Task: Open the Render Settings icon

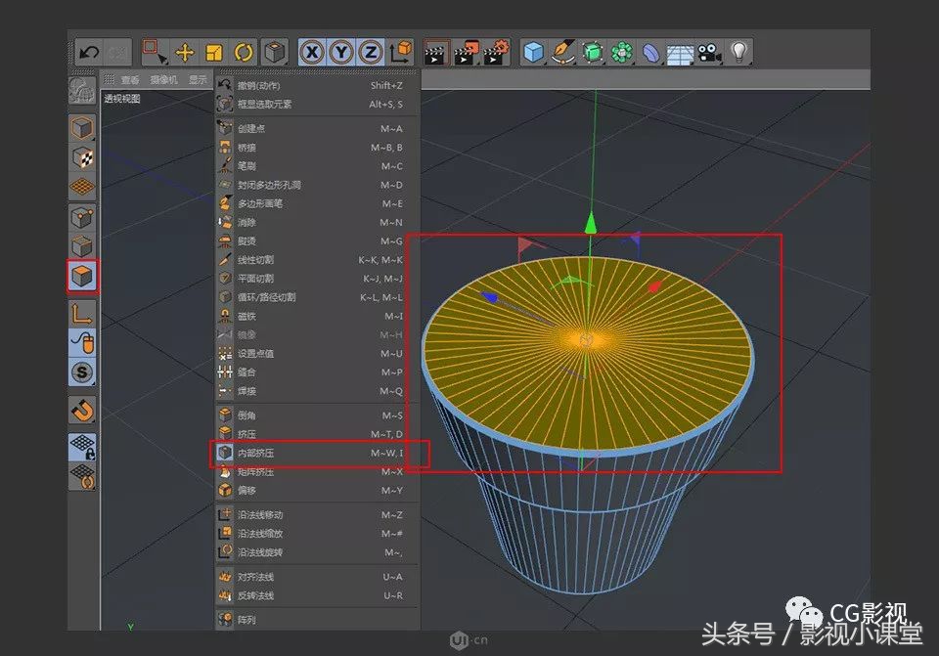Action: [495, 51]
